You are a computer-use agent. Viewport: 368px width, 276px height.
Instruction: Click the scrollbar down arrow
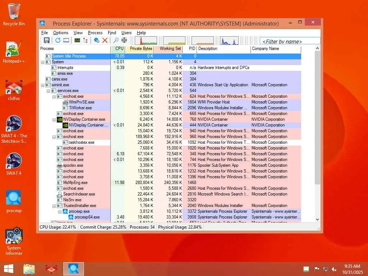(x=317, y=220)
